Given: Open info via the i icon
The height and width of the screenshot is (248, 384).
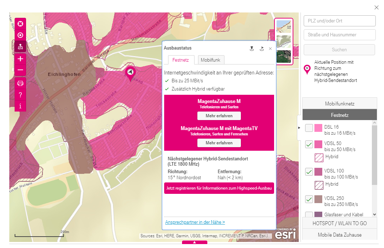Looking at the screenshot, I should (x=20, y=106).
